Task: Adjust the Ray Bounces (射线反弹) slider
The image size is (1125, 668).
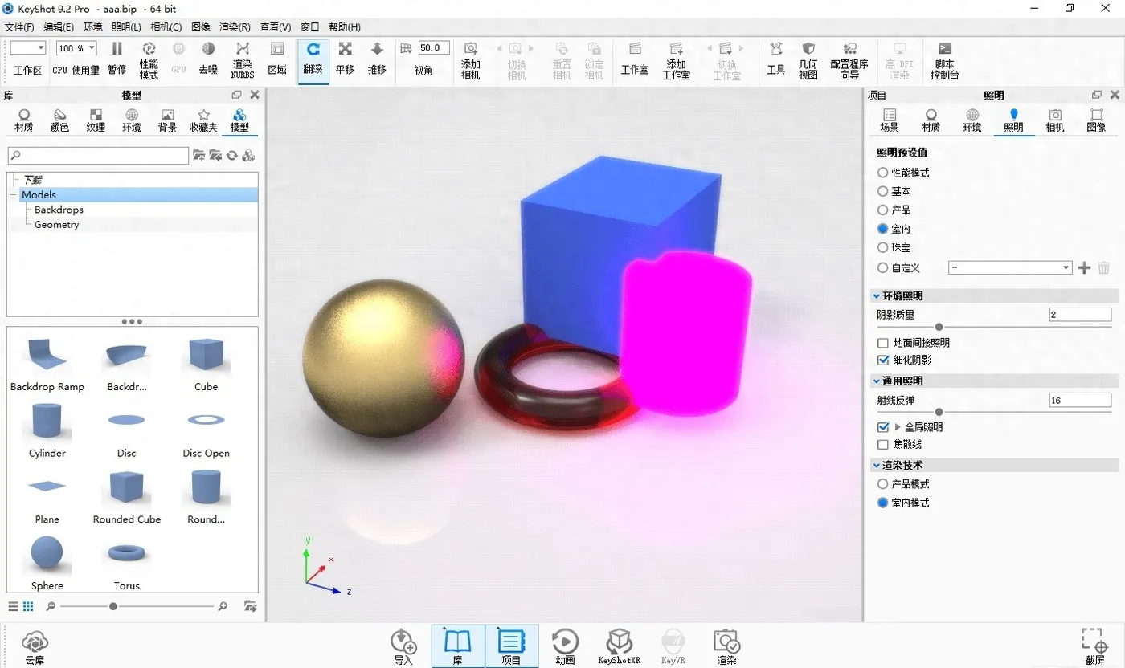Action: tap(939, 412)
